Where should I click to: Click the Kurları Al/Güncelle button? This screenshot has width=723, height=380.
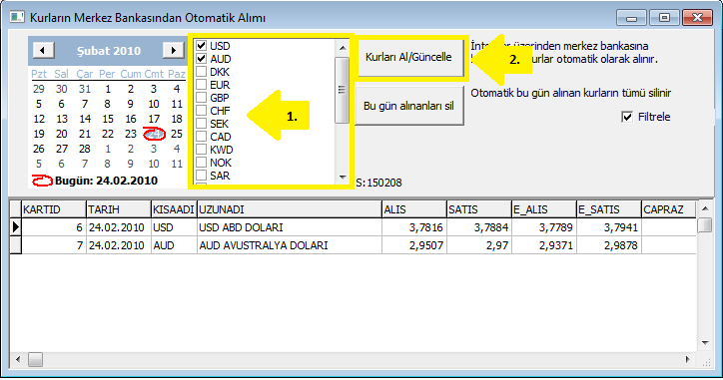[x=409, y=57]
